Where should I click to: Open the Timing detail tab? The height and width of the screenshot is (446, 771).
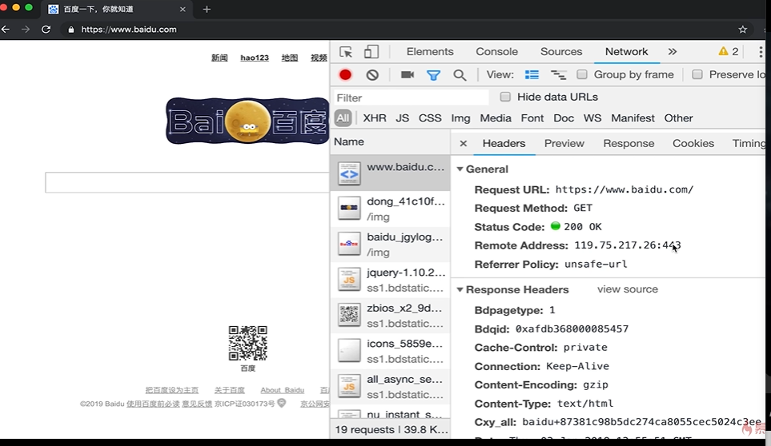(749, 143)
